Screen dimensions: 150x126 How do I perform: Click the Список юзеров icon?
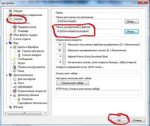(19, 55)
